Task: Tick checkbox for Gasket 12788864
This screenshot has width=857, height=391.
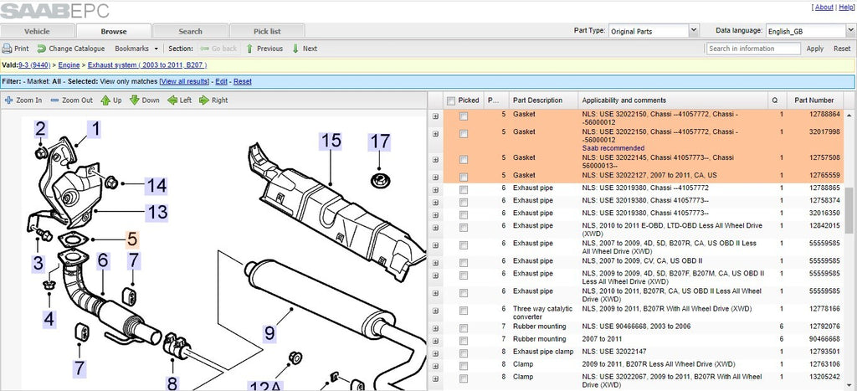Action: pos(464,116)
